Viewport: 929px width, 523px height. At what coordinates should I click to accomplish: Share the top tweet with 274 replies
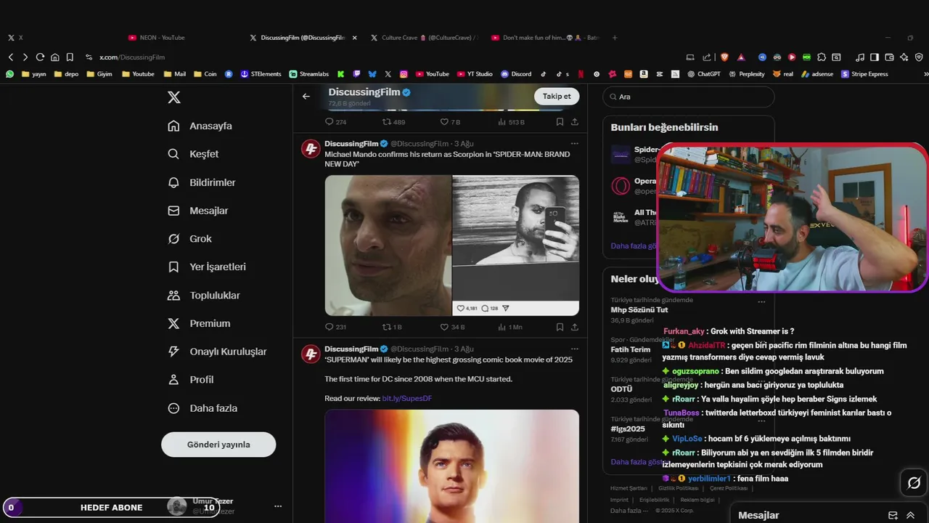click(575, 122)
